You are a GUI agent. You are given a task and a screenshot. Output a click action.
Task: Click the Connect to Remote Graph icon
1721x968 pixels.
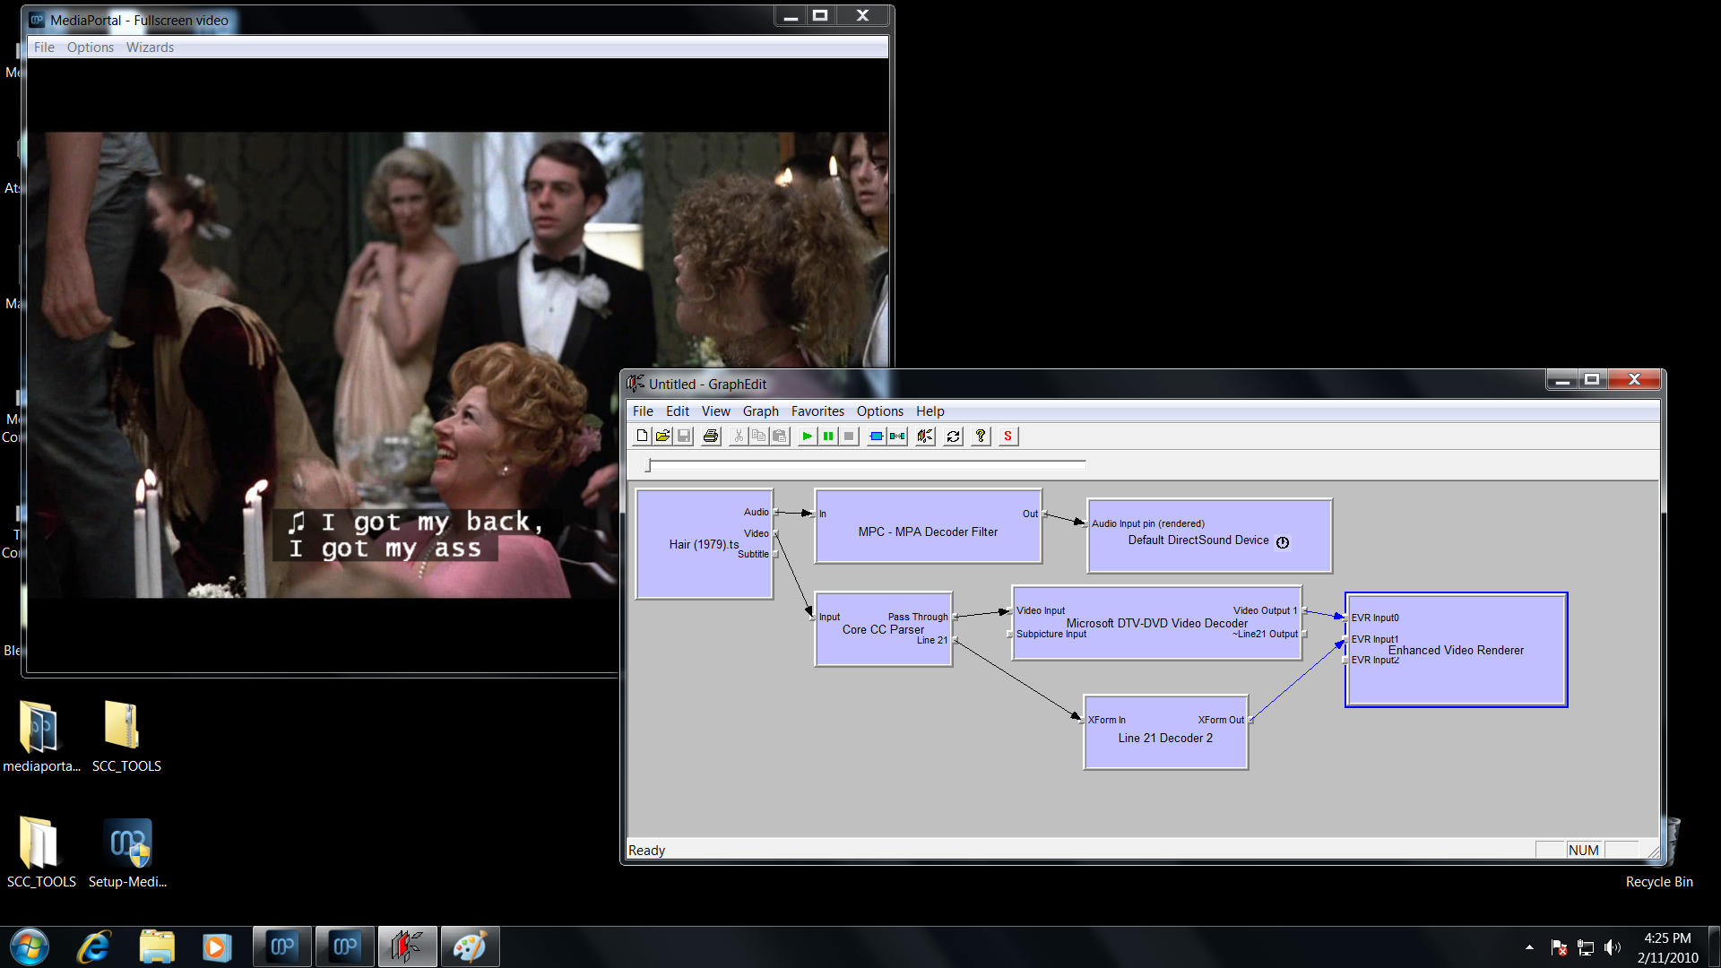[925, 436]
